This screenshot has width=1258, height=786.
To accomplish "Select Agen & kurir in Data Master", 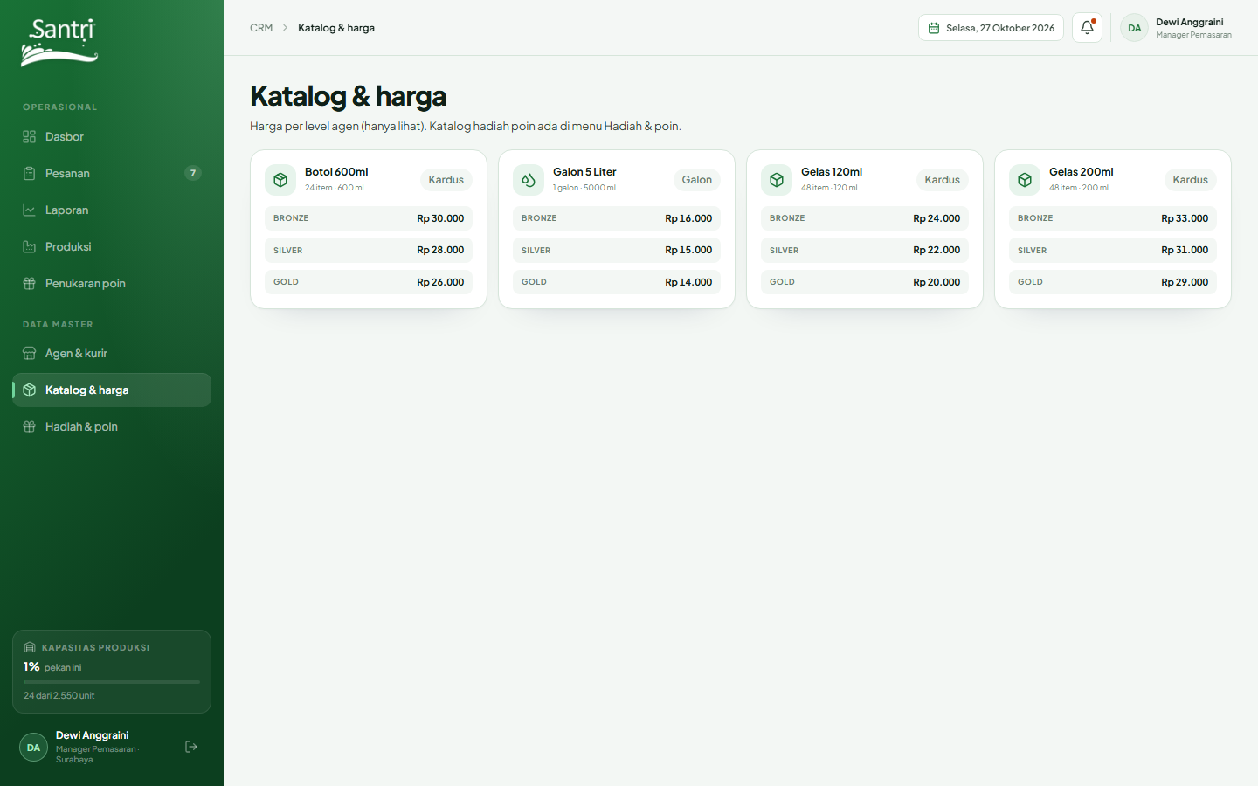I will pos(112,354).
